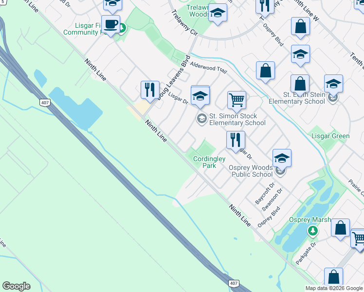
Task: Click the Highway 407 shield at bottom
Action: click(233, 283)
